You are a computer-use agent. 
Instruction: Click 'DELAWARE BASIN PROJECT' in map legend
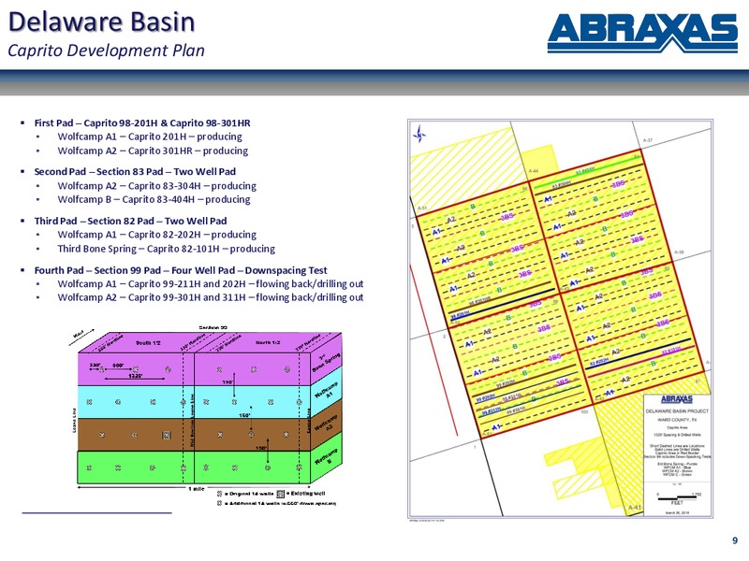(677, 411)
